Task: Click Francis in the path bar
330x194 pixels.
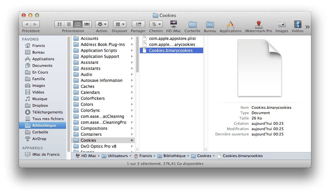Action: [143, 156]
